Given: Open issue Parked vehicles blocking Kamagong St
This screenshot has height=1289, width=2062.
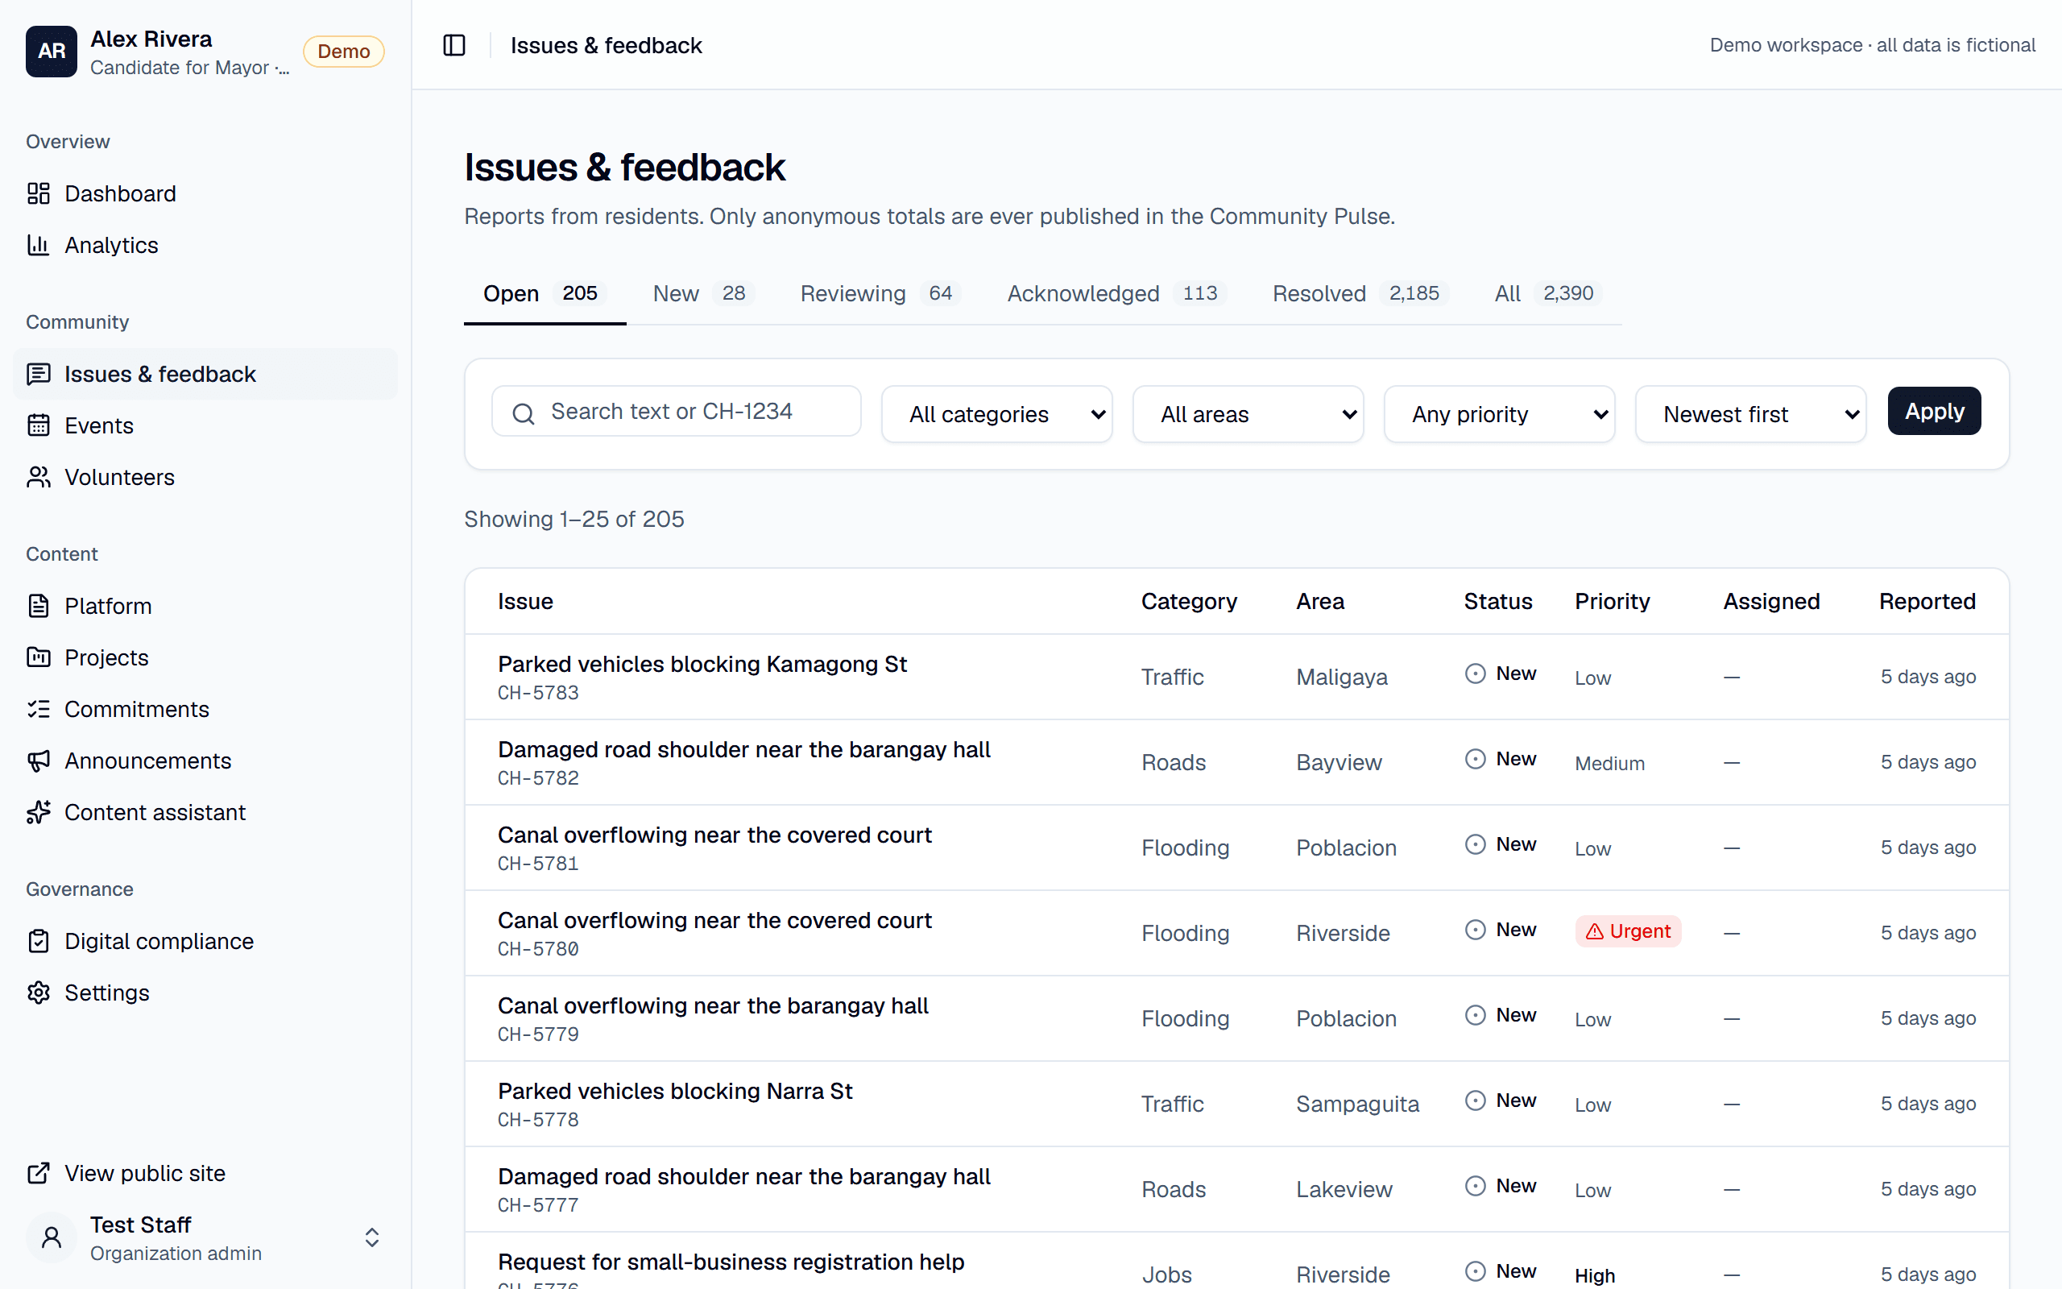Looking at the screenshot, I should [x=702, y=664].
